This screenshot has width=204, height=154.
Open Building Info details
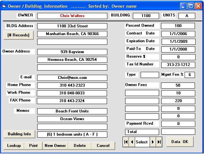click(x=19, y=134)
